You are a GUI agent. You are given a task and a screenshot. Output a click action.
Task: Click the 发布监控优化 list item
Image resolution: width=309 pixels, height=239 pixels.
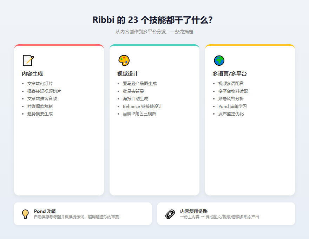[x=231, y=114]
